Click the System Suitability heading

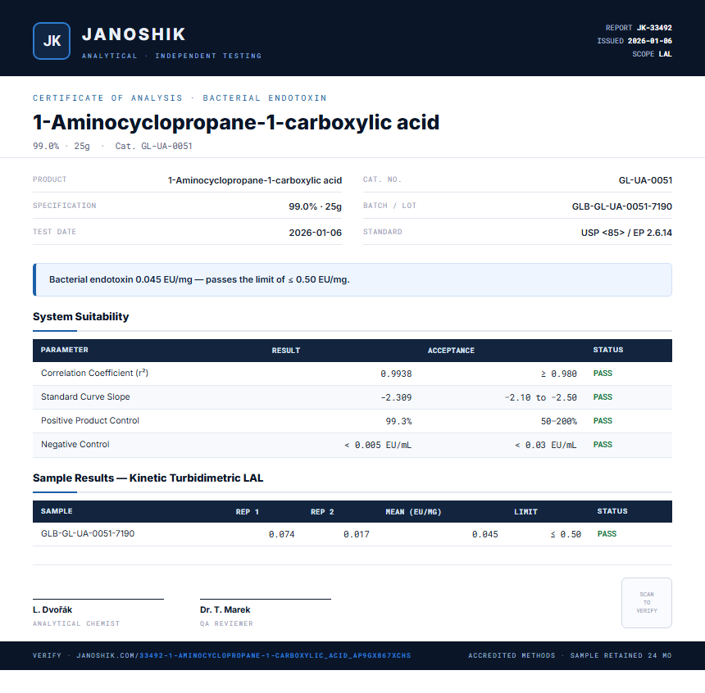point(81,316)
